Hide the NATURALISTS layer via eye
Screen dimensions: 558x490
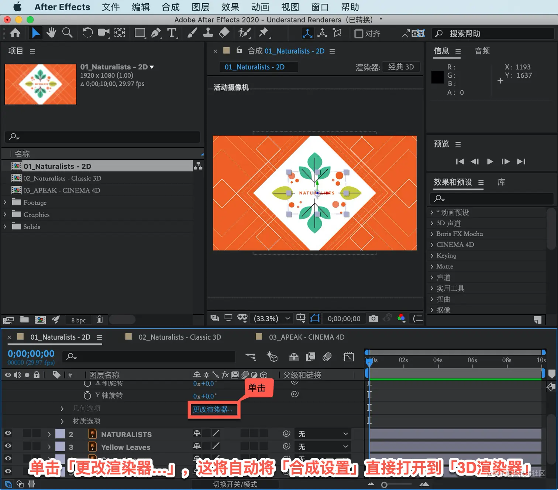8,433
